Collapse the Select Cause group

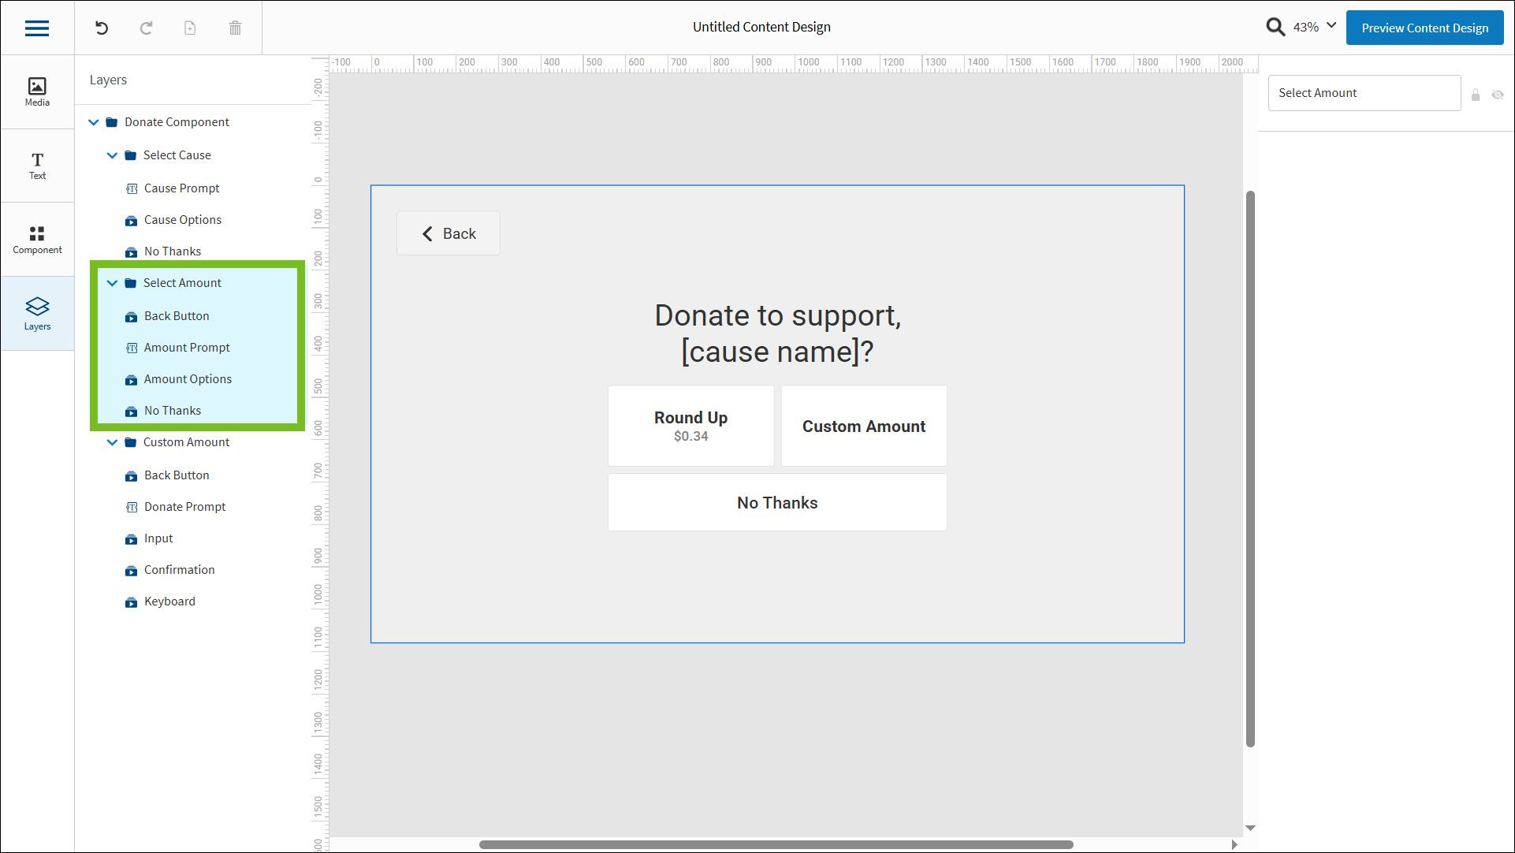coord(112,155)
